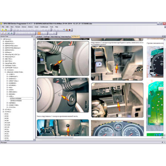Click the Open file folder icon
Image resolution: width=166 pixels, height=166 pixels.
[6, 30]
